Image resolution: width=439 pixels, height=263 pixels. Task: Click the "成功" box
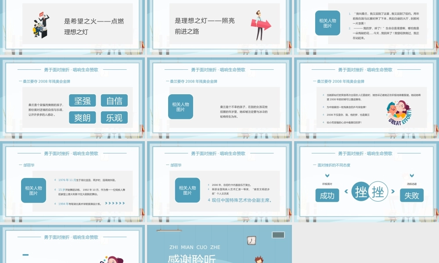[327, 195]
